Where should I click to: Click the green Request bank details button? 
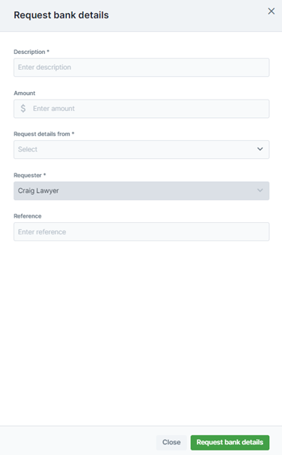pyautogui.click(x=230, y=442)
